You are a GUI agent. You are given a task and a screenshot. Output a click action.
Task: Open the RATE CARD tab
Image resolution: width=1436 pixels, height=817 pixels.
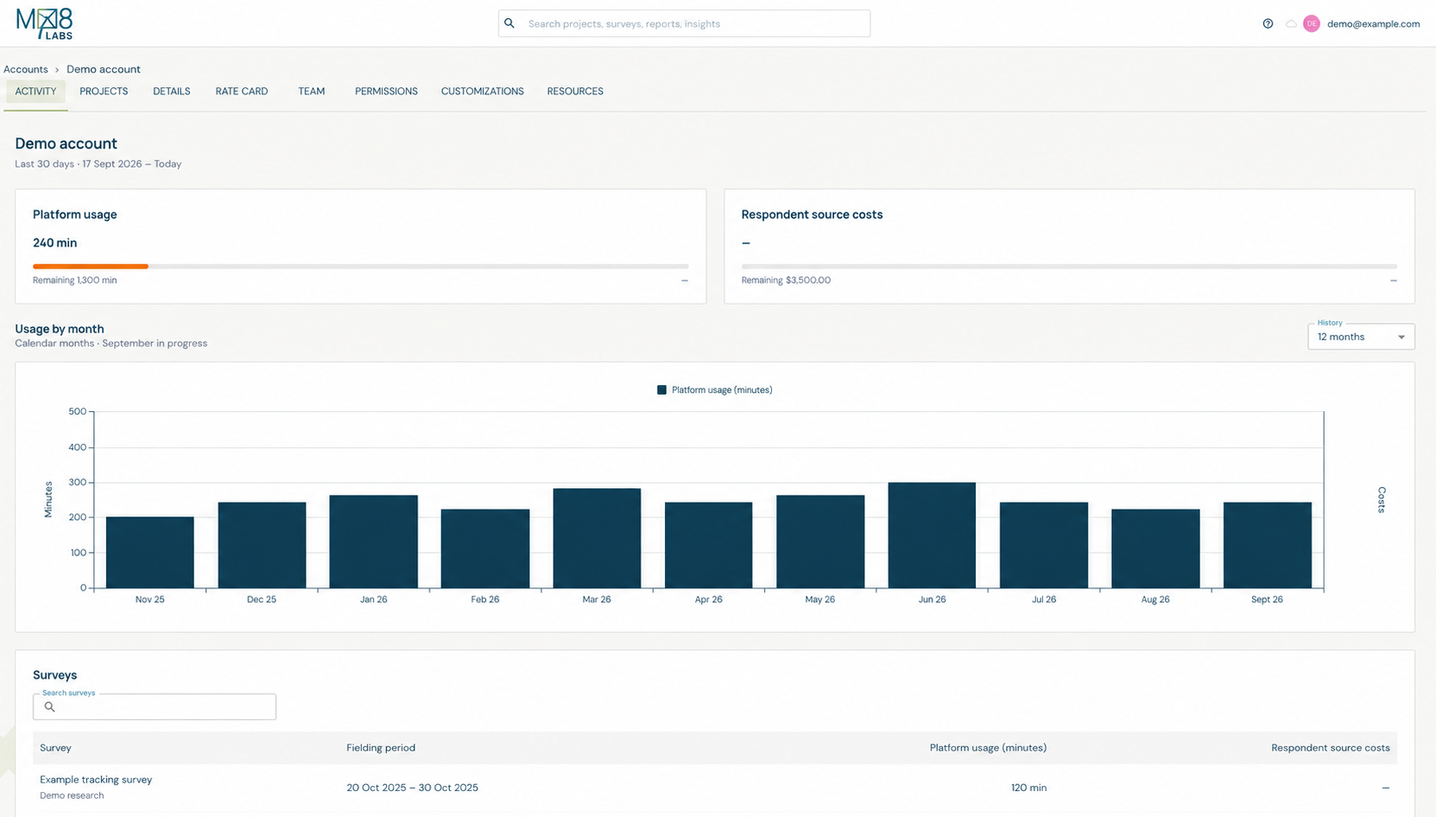[x=242, y=92]
